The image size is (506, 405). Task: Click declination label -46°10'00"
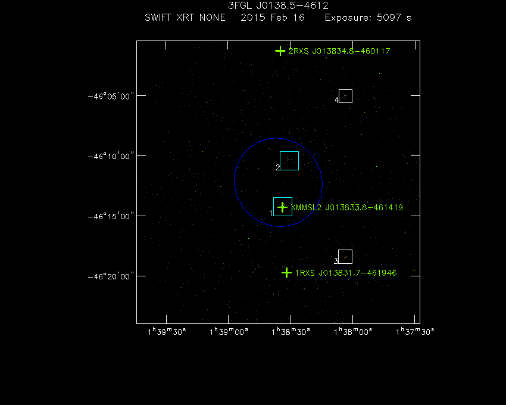(111, 156)
